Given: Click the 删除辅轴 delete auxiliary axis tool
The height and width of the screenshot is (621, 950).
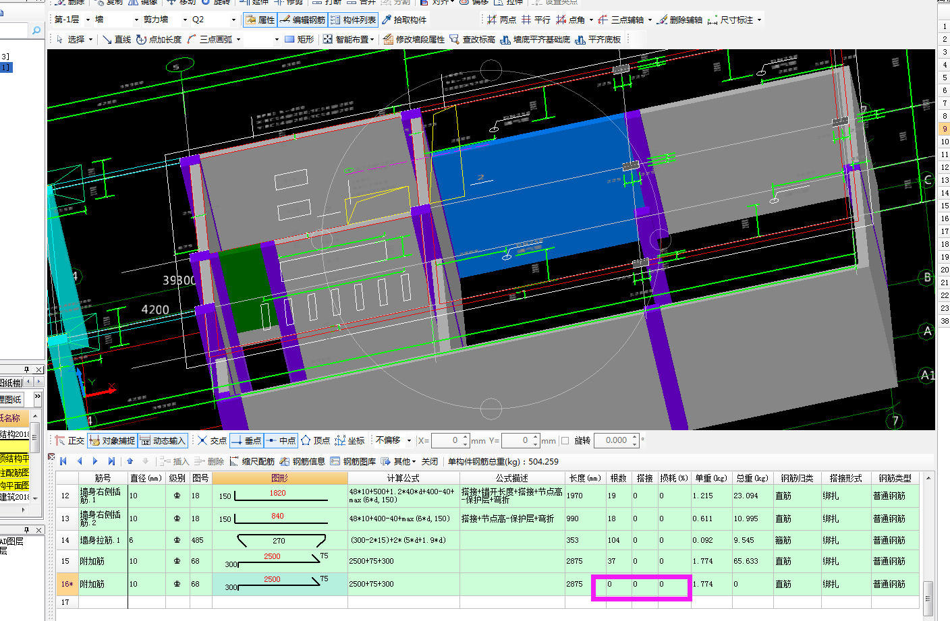Looking at the screenshot, I should tap(679, 20).
